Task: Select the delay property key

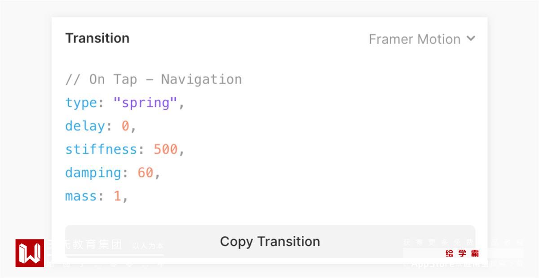Action: point(84,126)
